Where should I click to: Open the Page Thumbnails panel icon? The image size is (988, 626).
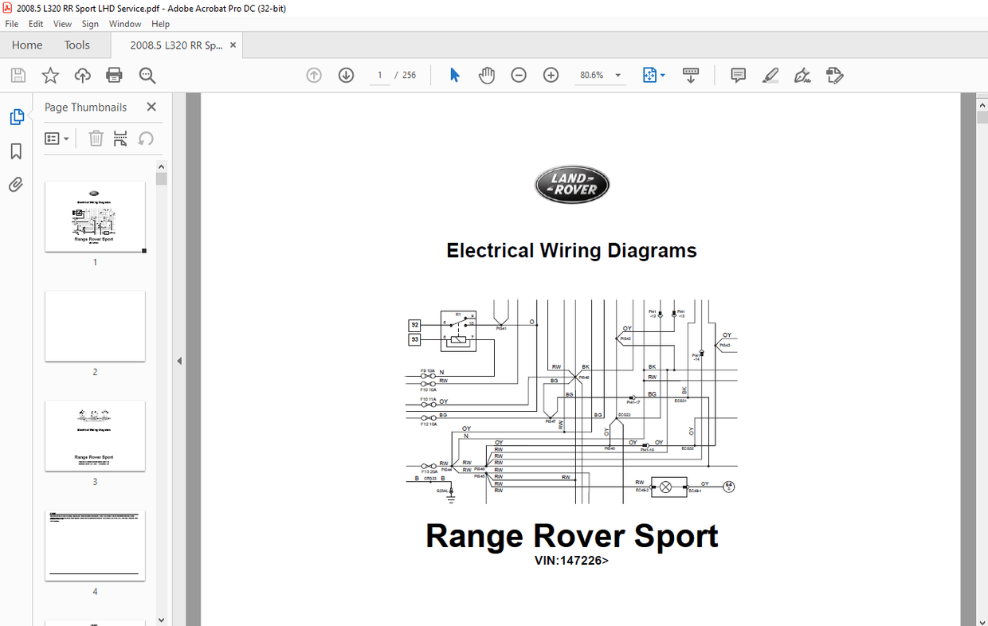click(17, 116)
